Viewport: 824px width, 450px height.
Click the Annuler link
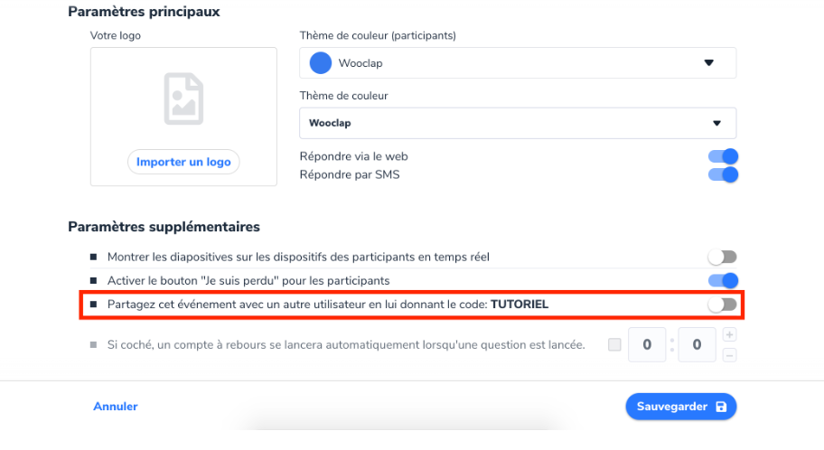(x=116, y=407)
